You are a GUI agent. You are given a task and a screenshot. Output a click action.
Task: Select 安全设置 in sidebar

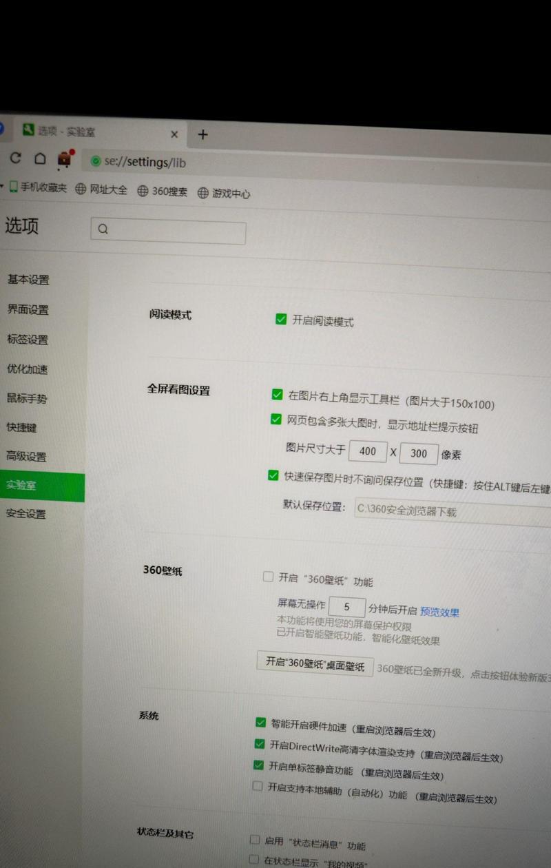coord(25,514)
